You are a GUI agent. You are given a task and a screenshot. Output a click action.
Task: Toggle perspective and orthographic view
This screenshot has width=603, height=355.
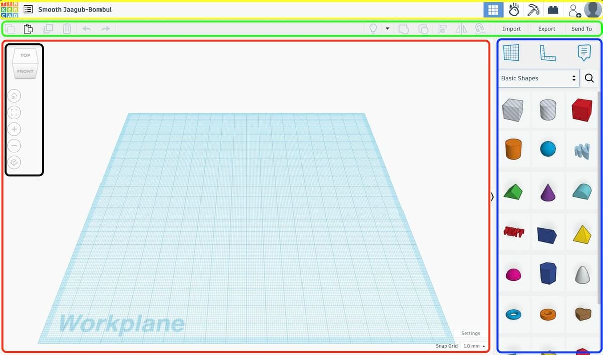pos(14,162)
